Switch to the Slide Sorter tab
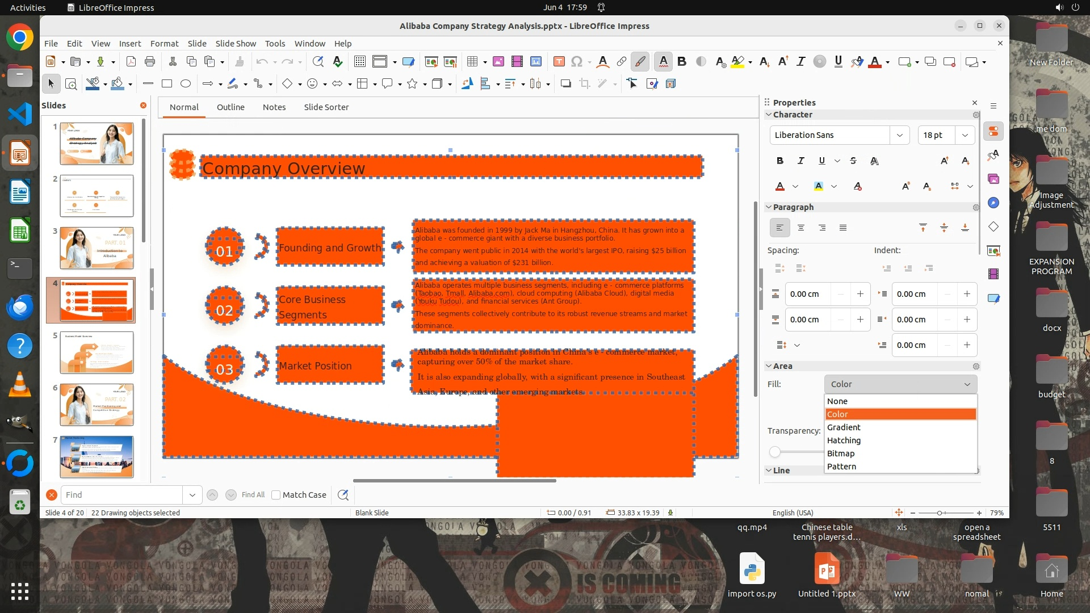 click(x=326, y=107)
